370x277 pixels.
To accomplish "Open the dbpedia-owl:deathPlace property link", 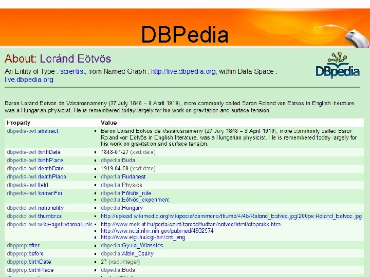I will pos(36,177).
